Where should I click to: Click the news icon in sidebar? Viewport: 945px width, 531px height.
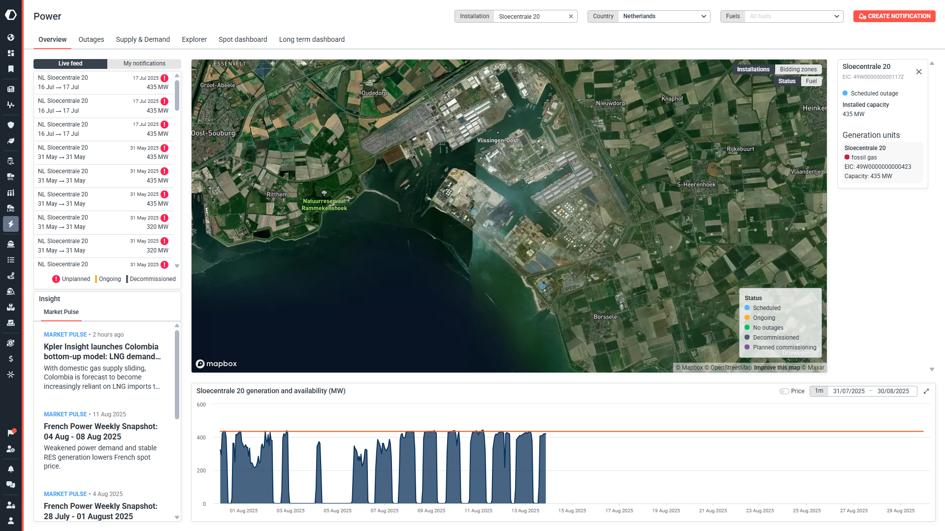(x=11, y=89)
